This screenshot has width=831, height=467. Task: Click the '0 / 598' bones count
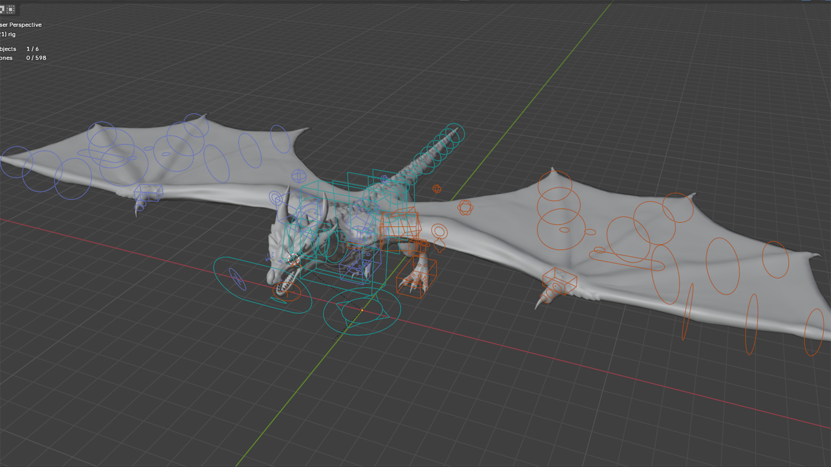point(36,58)
